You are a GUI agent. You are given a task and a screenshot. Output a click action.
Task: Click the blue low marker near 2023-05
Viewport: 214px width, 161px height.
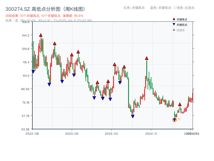tap(74, 75)
